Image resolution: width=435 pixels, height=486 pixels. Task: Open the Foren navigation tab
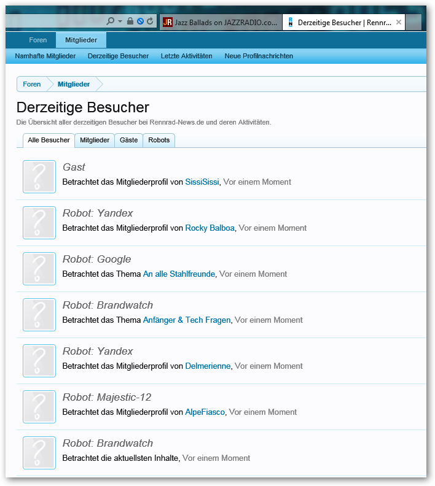click(37, 40)
